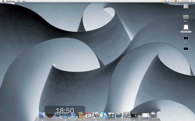Open the Edit menu
The height and width of the screenshot is (121, 195).
pyautogui.click(x=19, y=1)
